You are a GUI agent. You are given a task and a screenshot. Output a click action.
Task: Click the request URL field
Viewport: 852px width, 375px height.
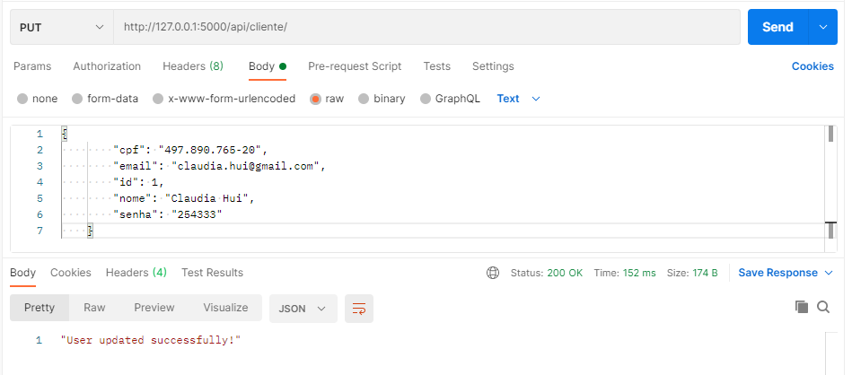click(426, 27)
